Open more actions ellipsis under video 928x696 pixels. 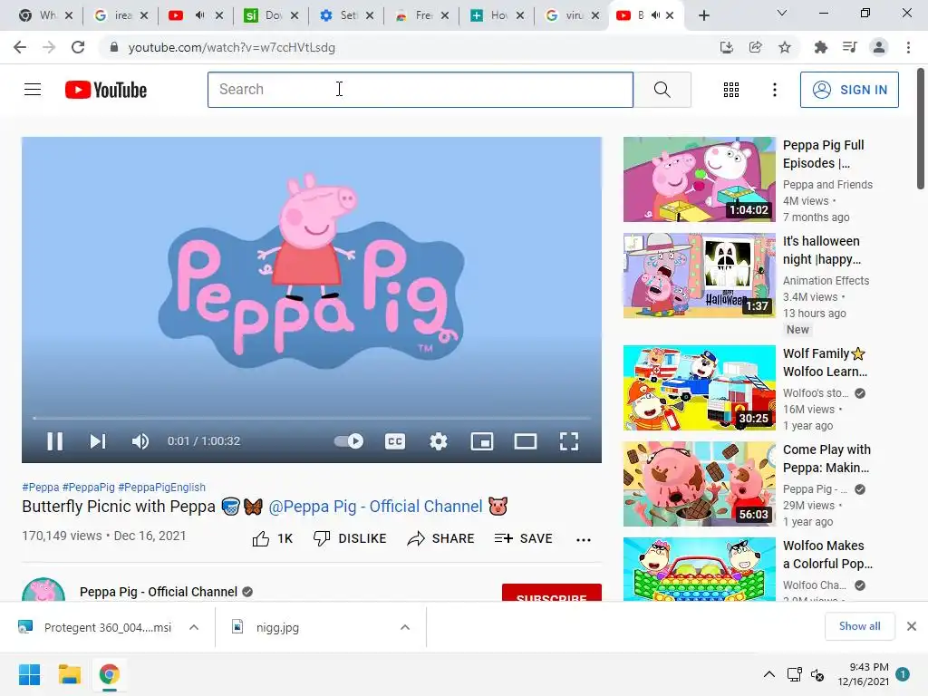[x=584, y=539]
